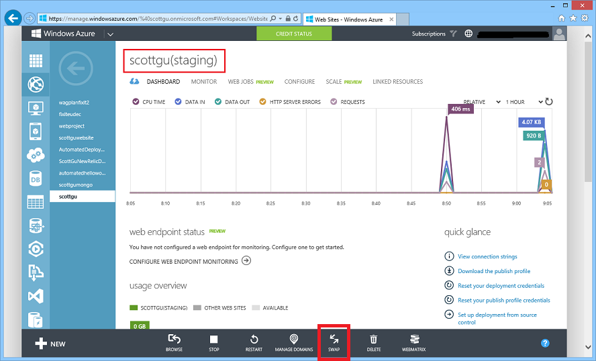Screen dimensions: 596x361
Task: Launch WebMatrix from the command bar
Action: coord(413,340)
